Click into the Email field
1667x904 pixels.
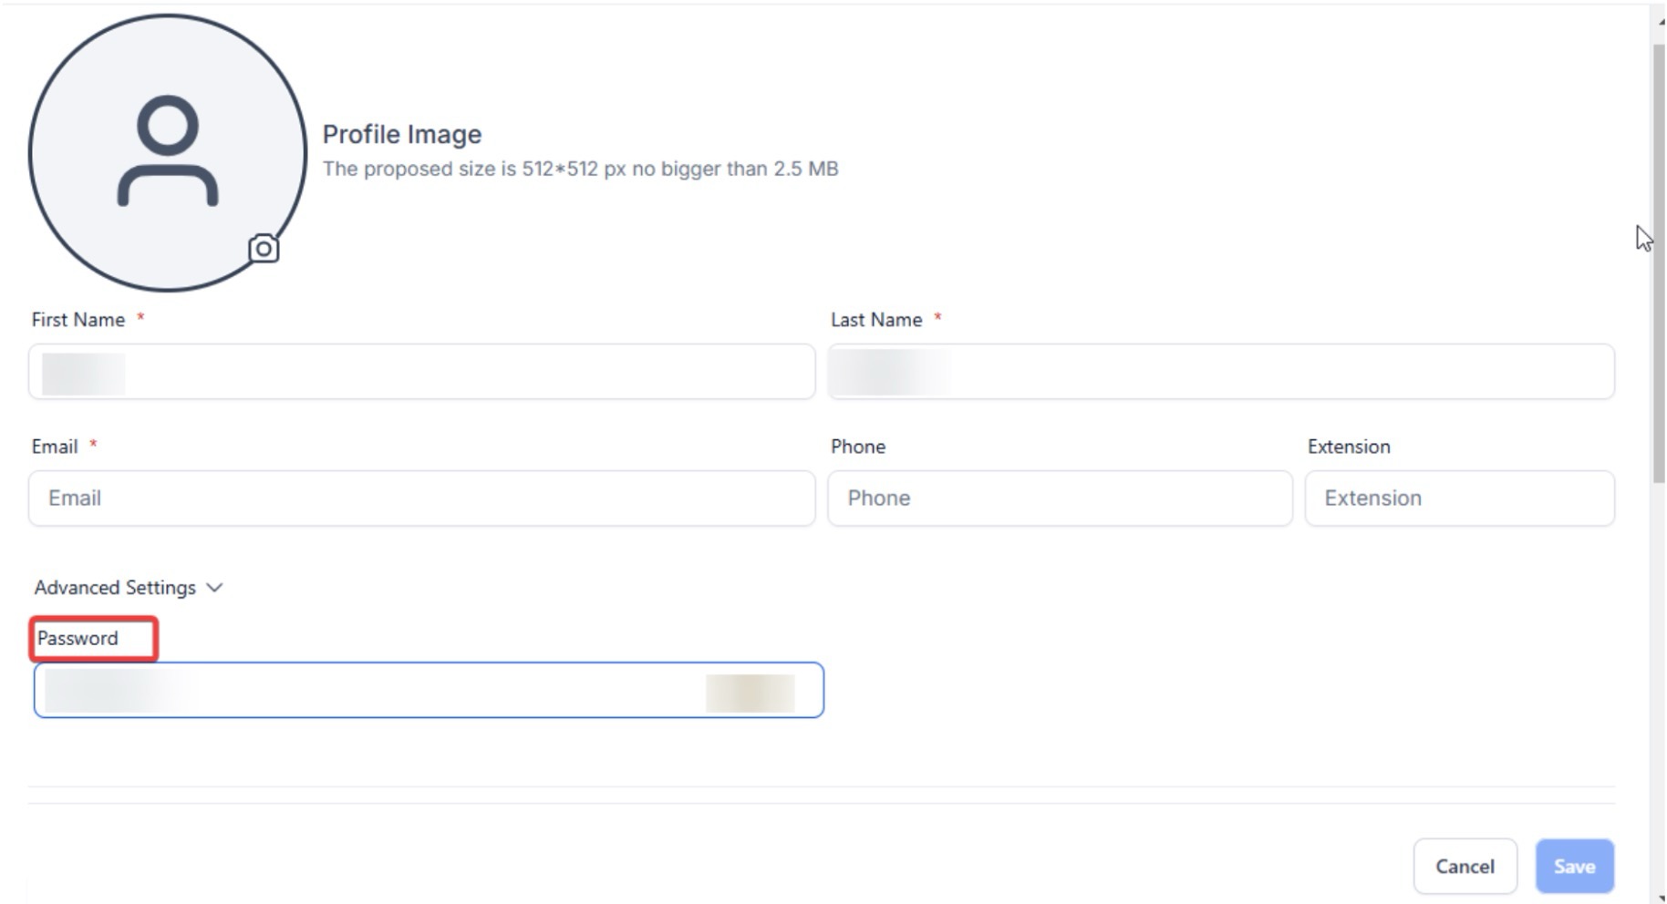[x=421, y=498]
